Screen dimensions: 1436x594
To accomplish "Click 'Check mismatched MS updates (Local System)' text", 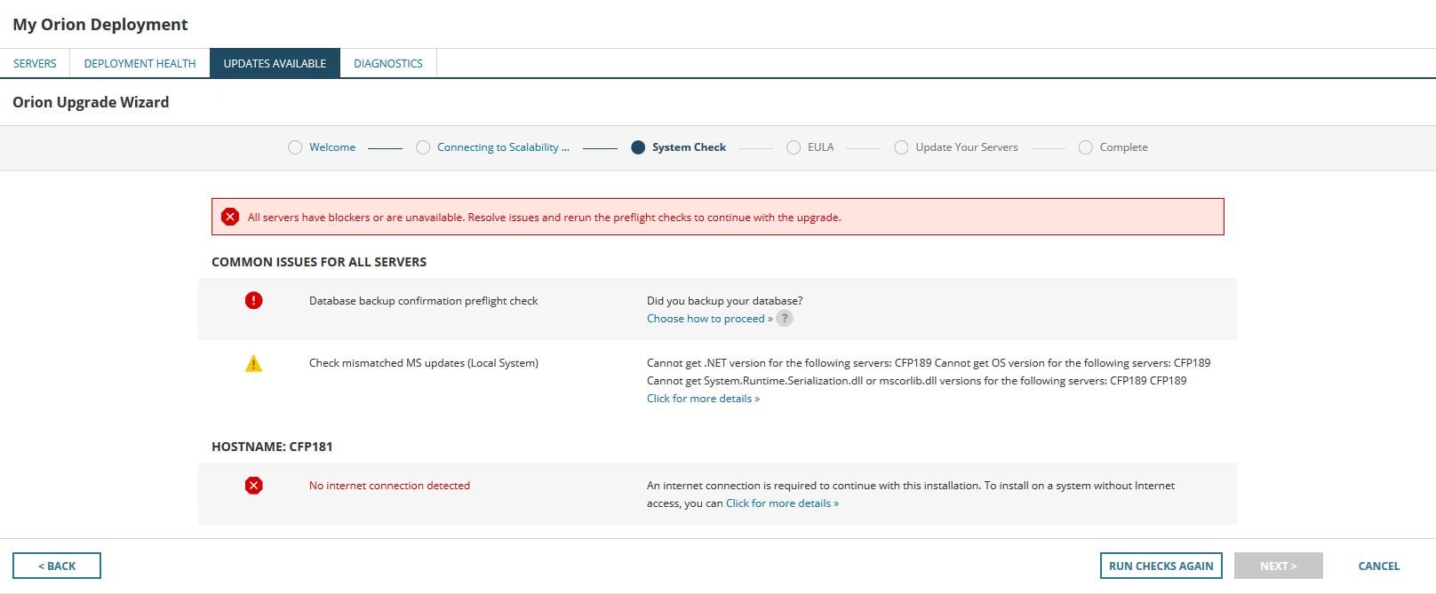I will pos(424,363).
